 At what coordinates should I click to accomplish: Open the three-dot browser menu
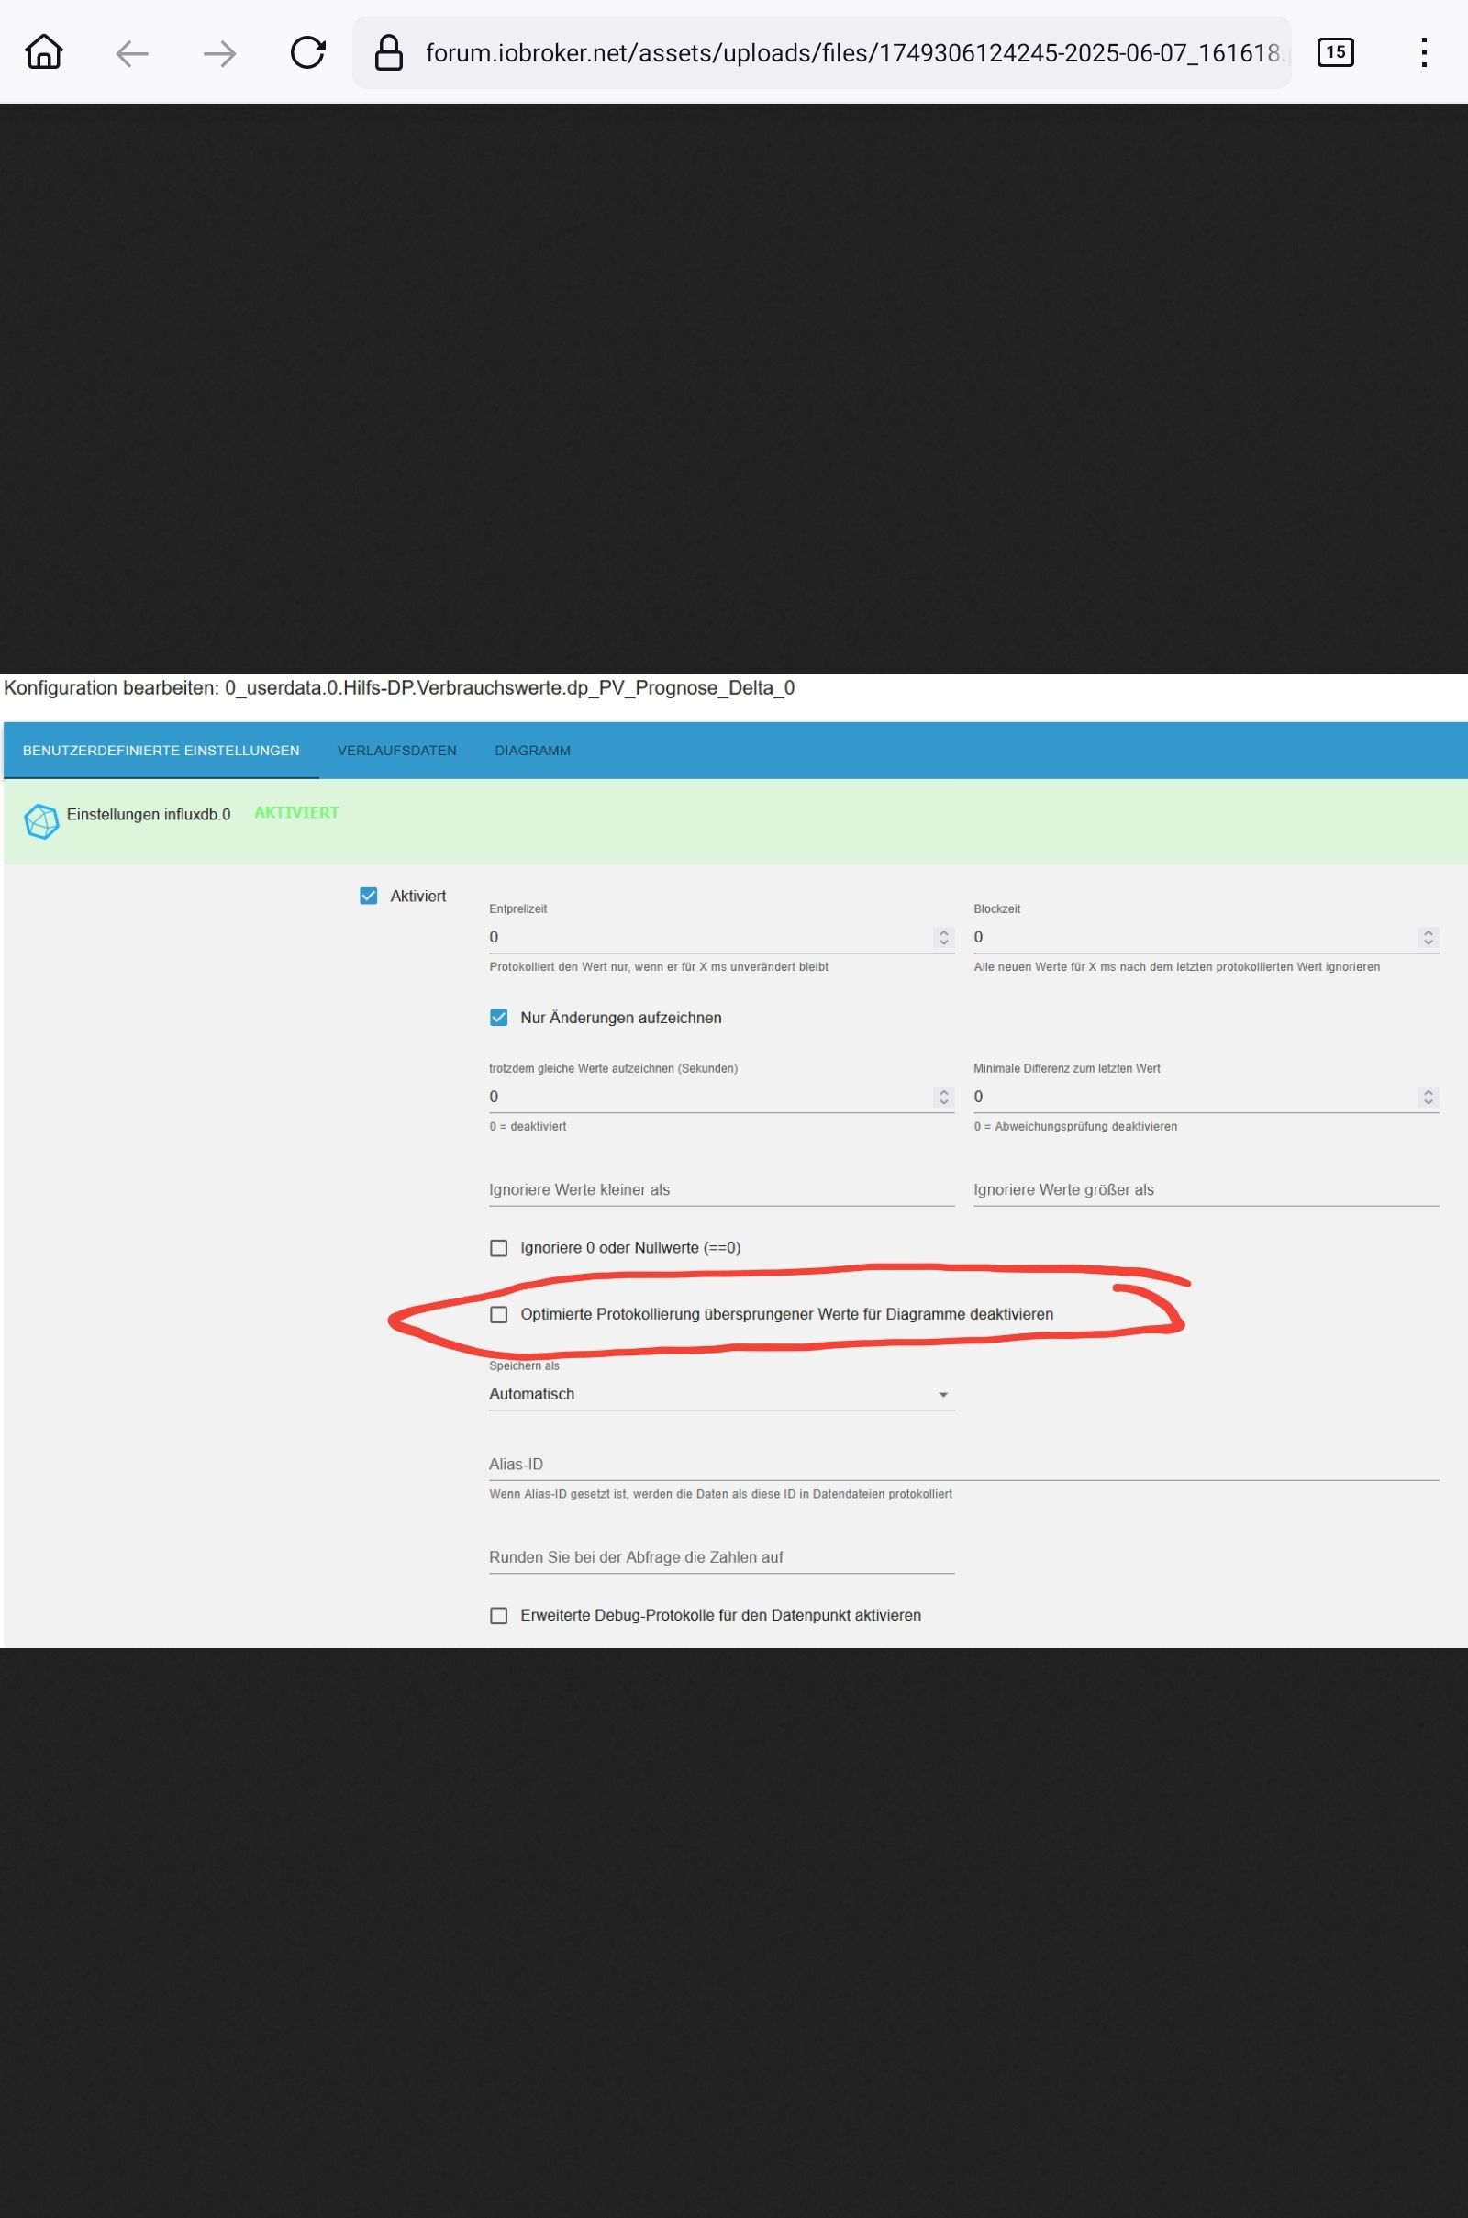(1423, 52)
